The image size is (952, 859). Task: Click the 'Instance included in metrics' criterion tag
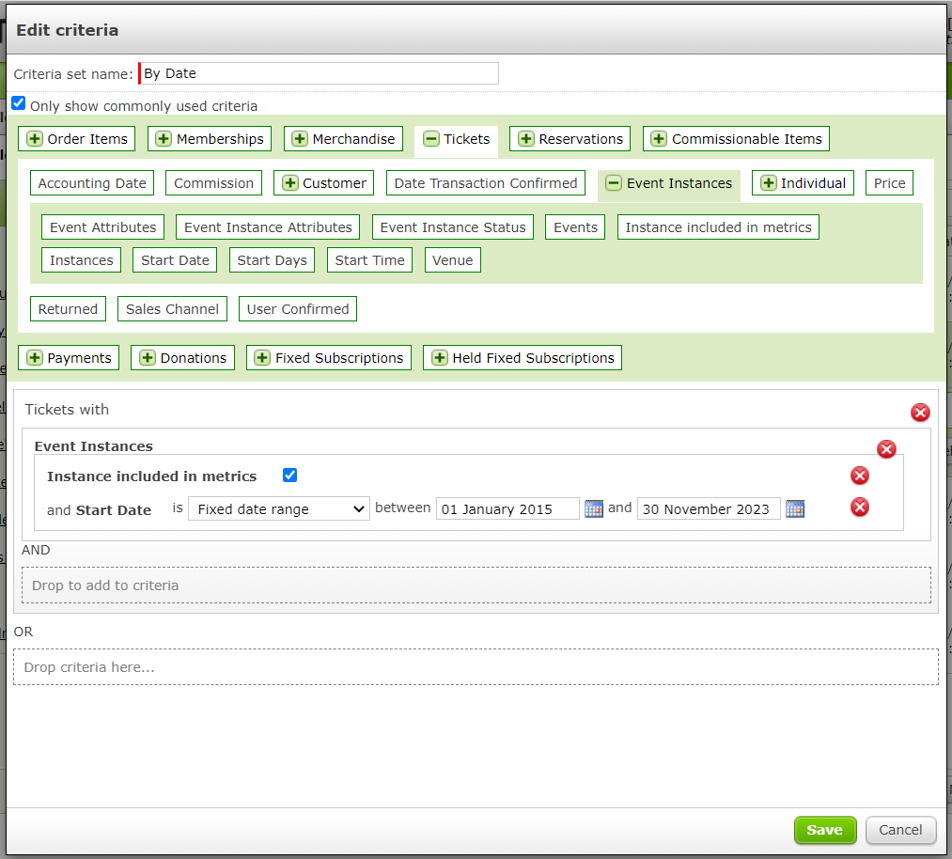(718, 227)
